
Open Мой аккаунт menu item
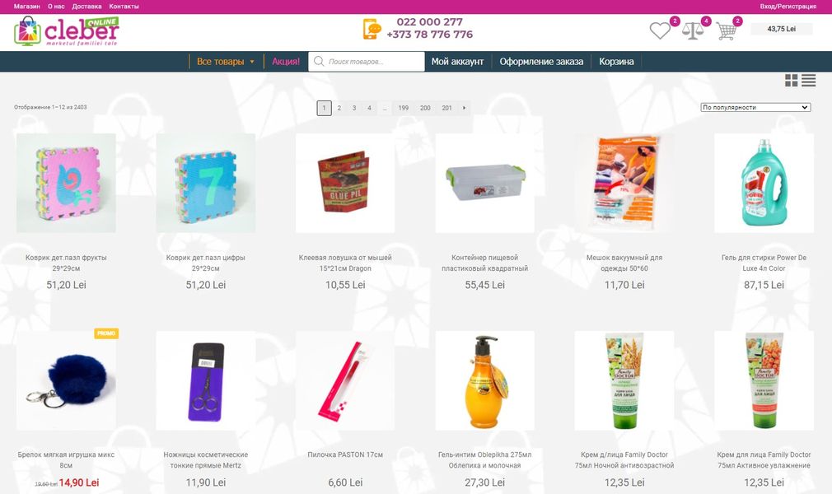pos(457,62)
